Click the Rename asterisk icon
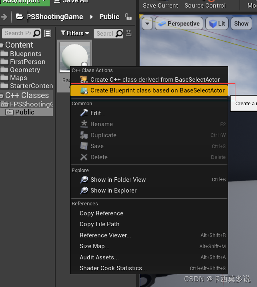The width and height of the screenshot is (257, 287). click(84, 124)
